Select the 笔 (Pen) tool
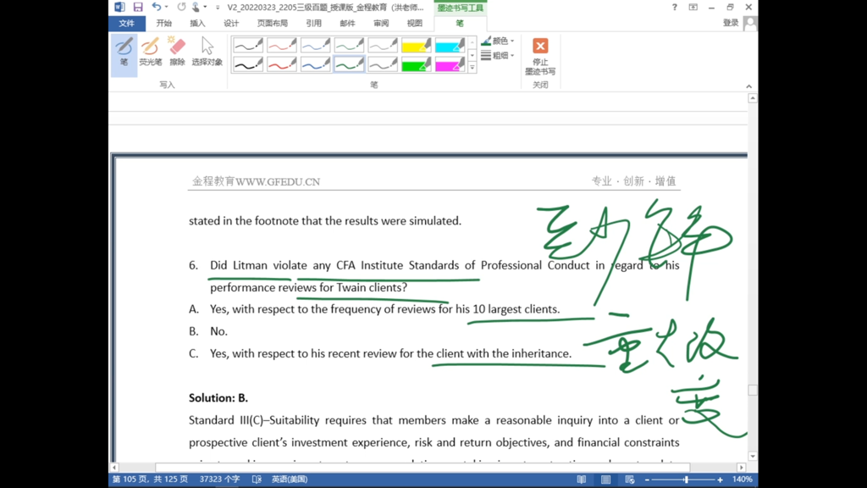Viewport: 867px width, 488px height. (124, 51)
